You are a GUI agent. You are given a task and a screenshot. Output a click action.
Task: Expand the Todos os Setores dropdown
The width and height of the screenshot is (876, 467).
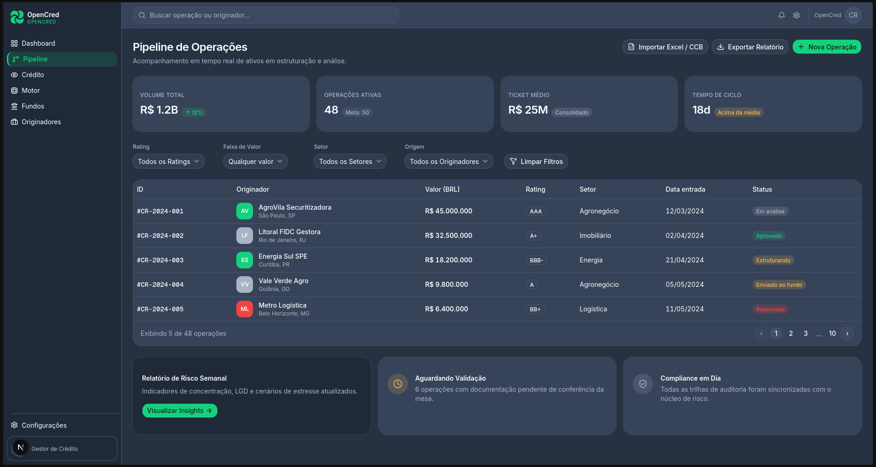pos(350,161)
